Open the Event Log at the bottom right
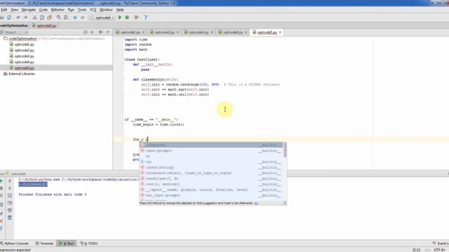 (x=441, y=243)
